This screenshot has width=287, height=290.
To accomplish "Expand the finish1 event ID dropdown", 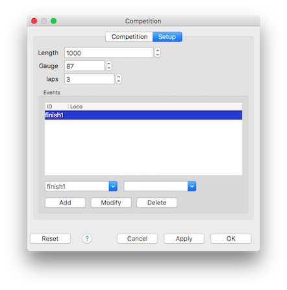I will [113, 186].
